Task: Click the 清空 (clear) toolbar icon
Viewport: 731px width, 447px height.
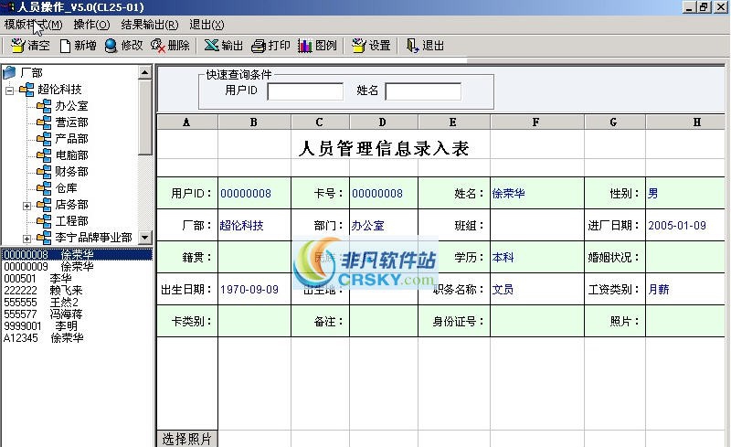Action: pyautogui.click(x=17, y=46)
